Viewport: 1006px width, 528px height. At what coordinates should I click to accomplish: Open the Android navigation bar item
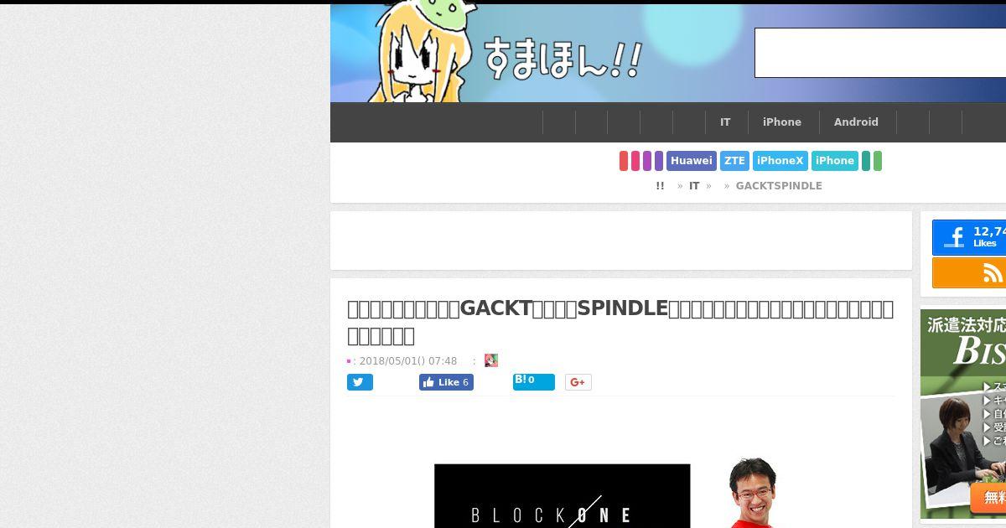click(856, 122)
